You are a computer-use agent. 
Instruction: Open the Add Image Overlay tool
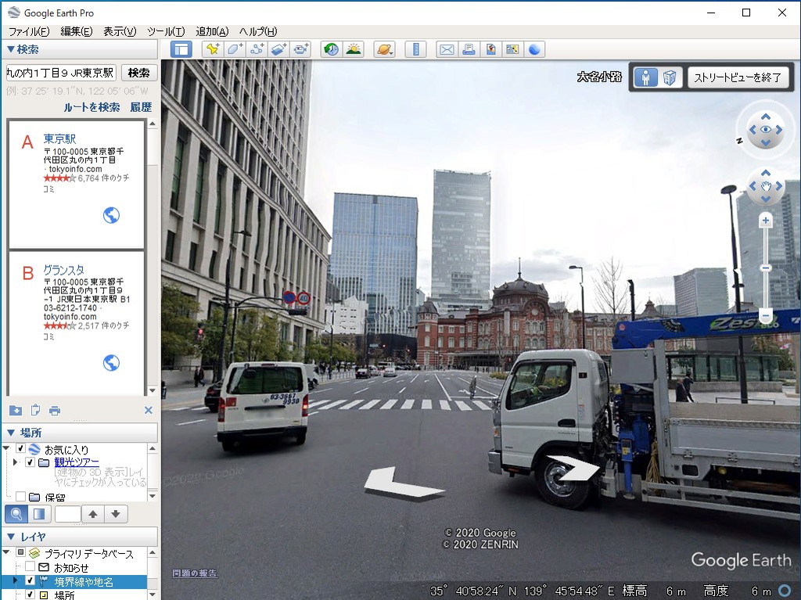[x=278, y=49]
